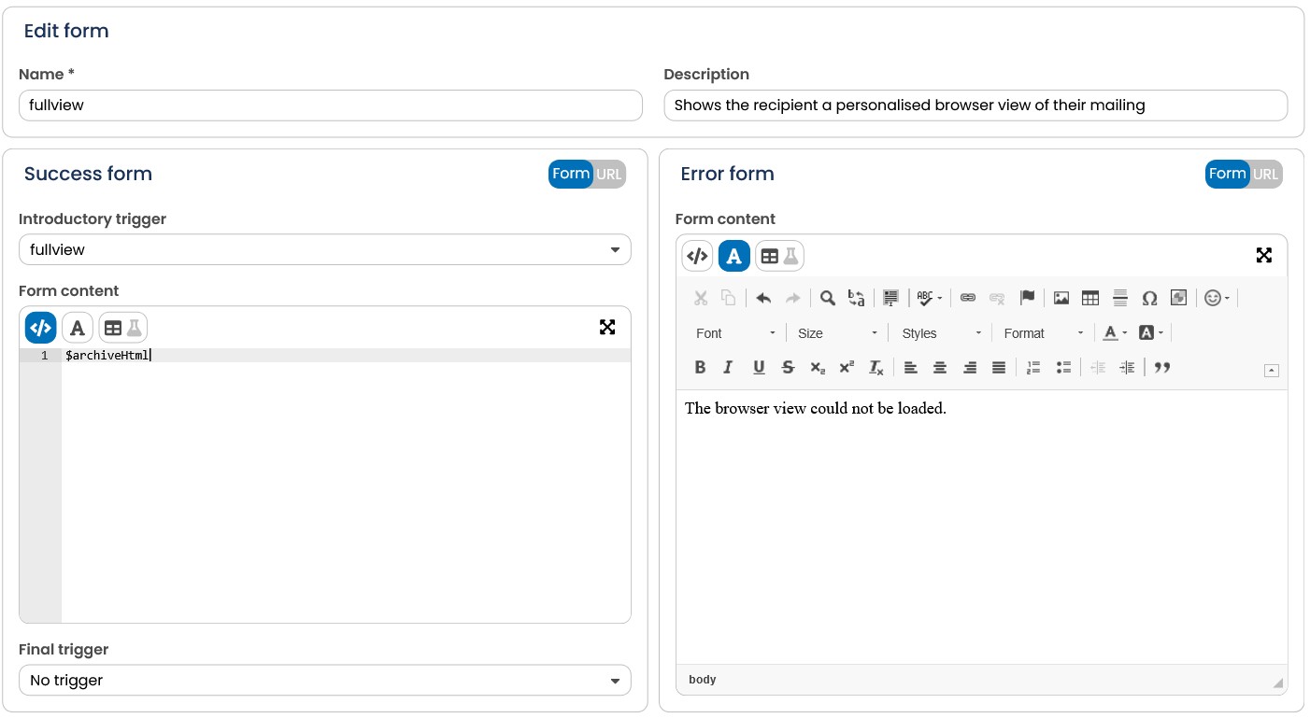The width and height of the screenshot is (1310, 718).
Task: Insert an image via the editor toolbar
Action: pos(1061,298)
